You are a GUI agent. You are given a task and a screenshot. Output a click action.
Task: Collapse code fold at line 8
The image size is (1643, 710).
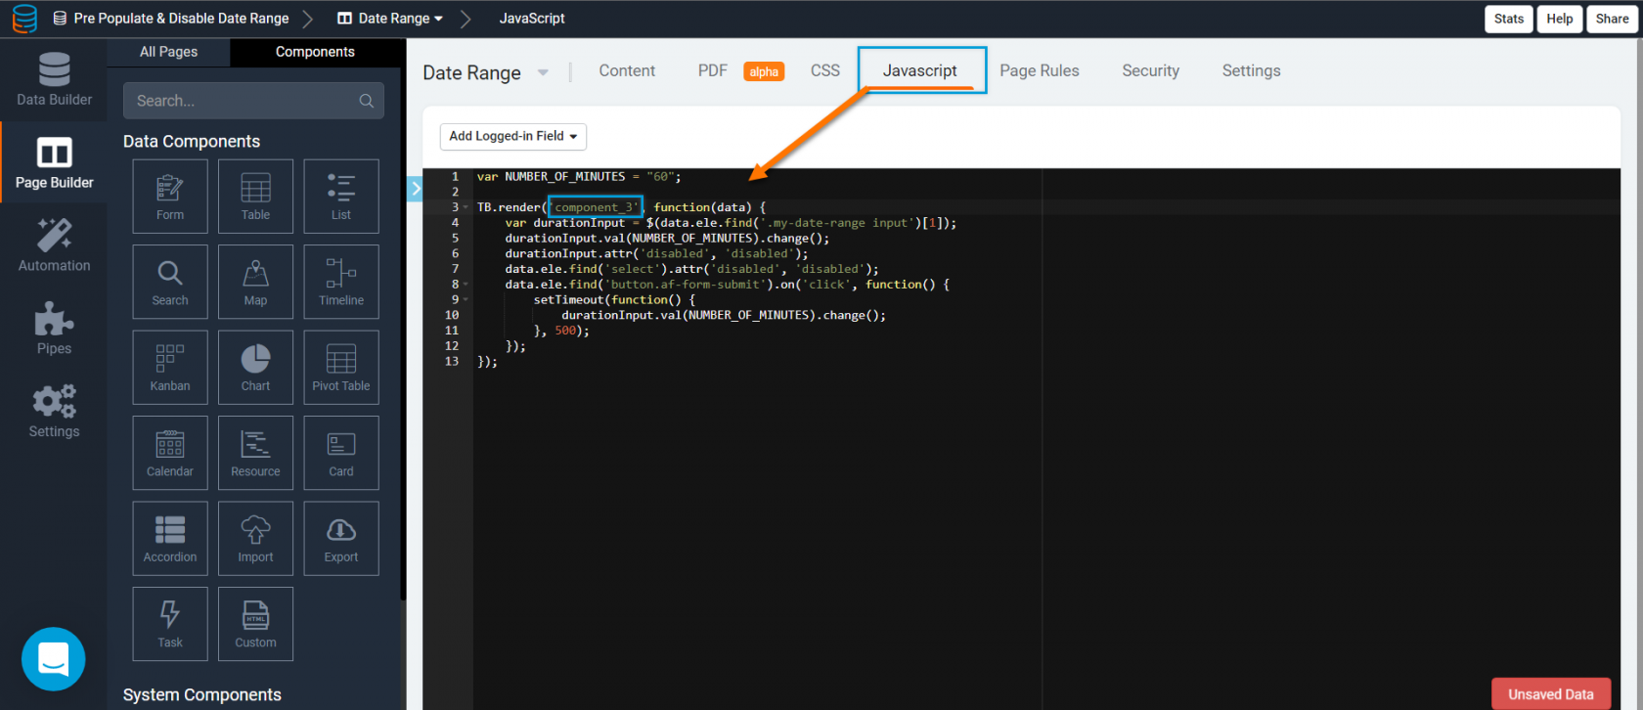click(x=466, y=285)
